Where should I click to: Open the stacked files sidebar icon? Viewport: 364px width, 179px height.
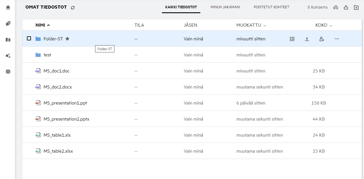[8, 23]
